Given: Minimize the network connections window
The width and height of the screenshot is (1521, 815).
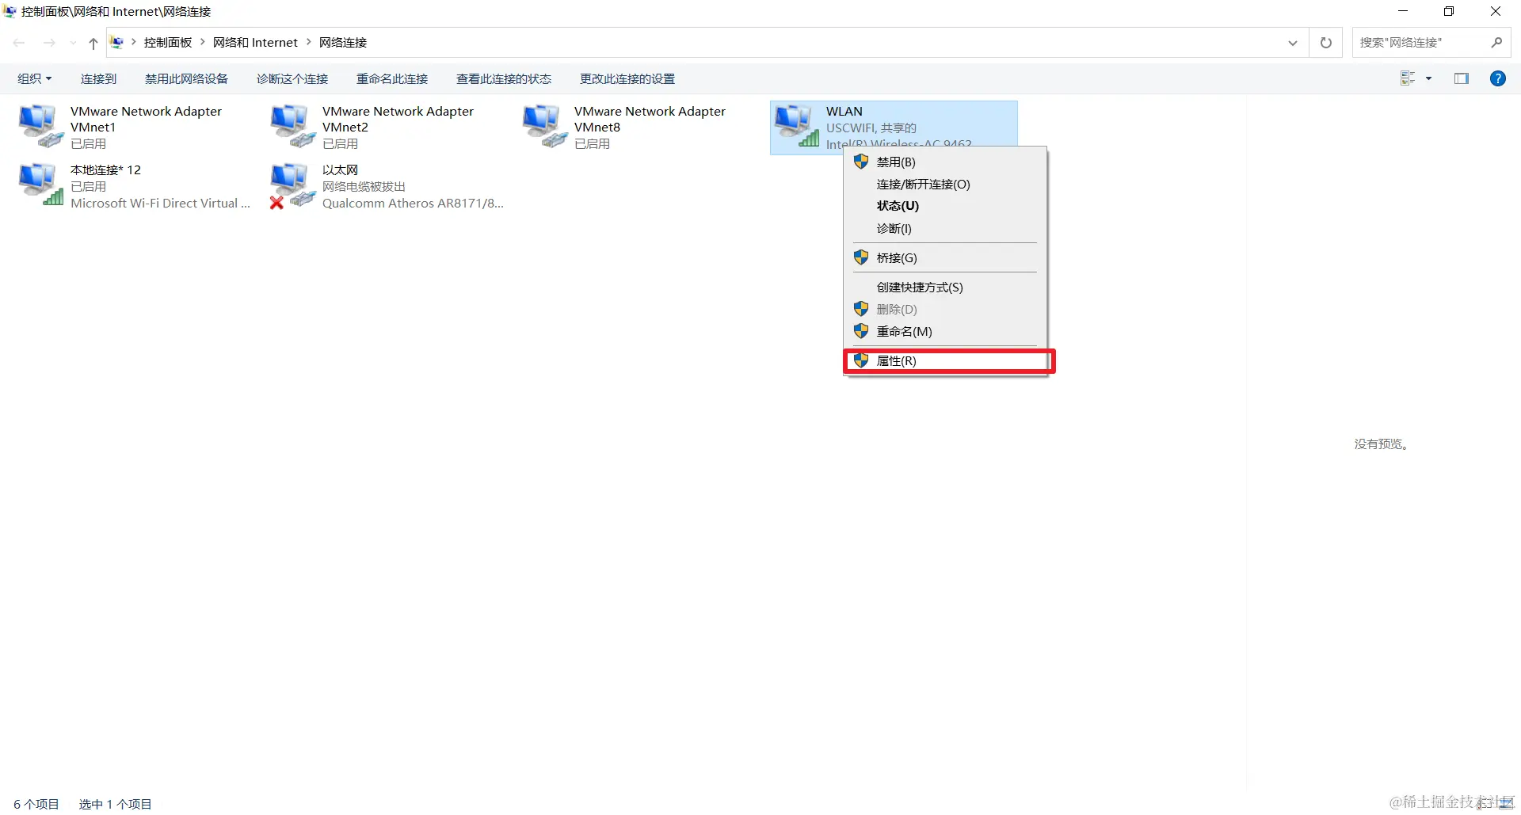Looking at the screenshot, I should click(1403, 11).
